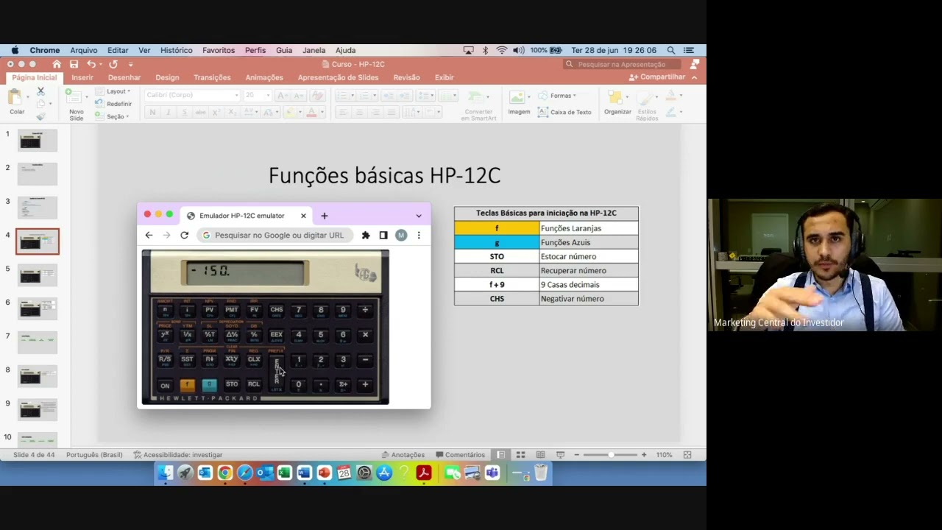
Task: Open the Exibir tab
Action: (444, 77)
